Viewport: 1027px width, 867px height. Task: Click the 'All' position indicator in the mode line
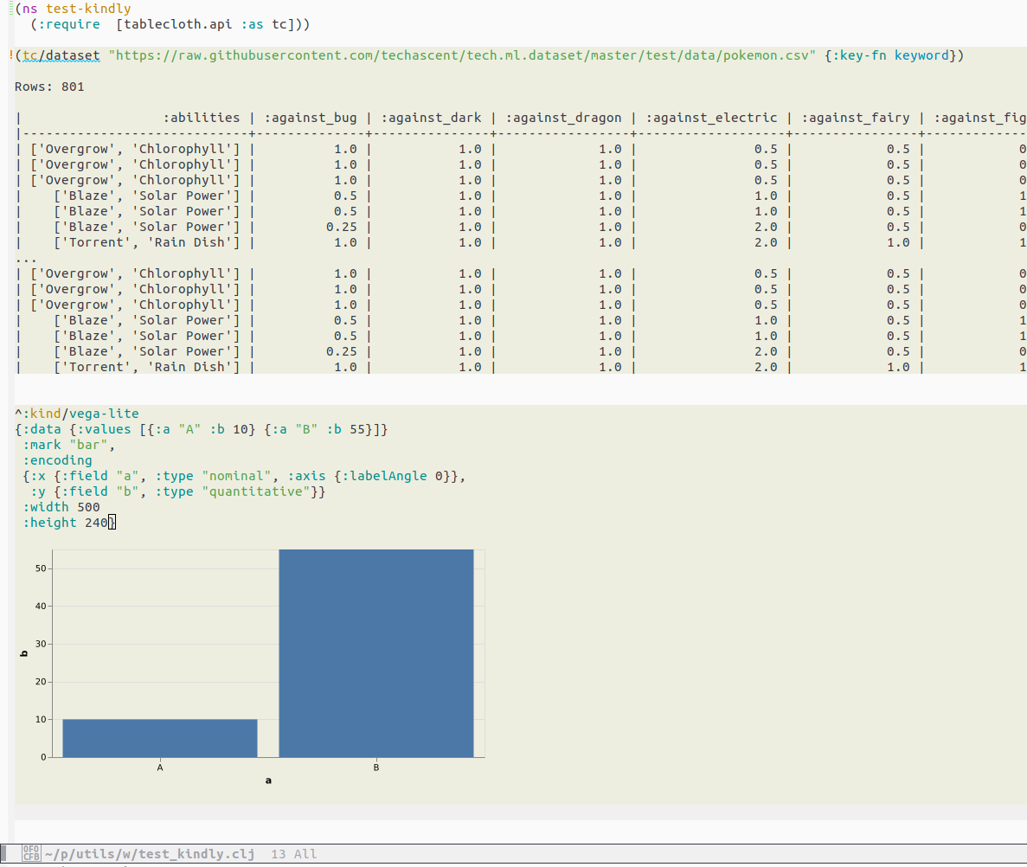[305, 854]
